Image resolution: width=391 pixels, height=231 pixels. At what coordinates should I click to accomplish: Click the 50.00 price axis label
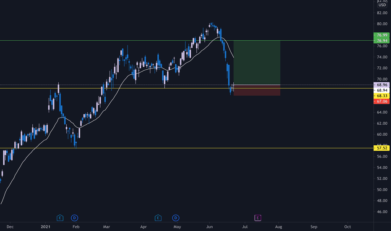coord(382,189)
